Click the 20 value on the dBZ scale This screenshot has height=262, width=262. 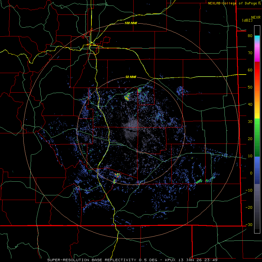[x=250, y=139]
